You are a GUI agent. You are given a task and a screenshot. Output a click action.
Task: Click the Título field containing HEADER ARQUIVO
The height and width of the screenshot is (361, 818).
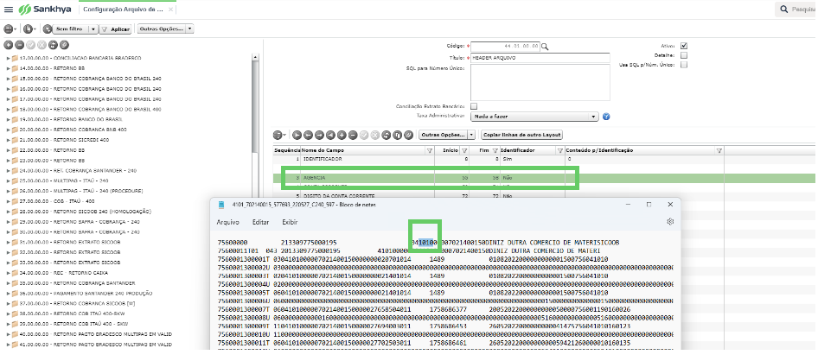(540, 58)
